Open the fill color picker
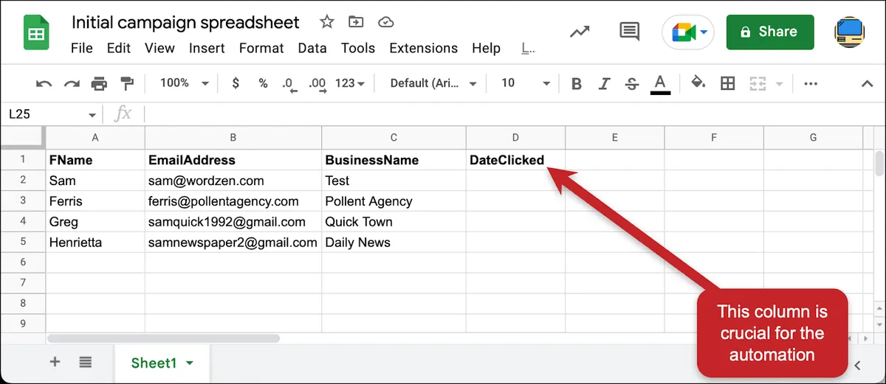Viewport: 886px width, 384px height. 698,83
